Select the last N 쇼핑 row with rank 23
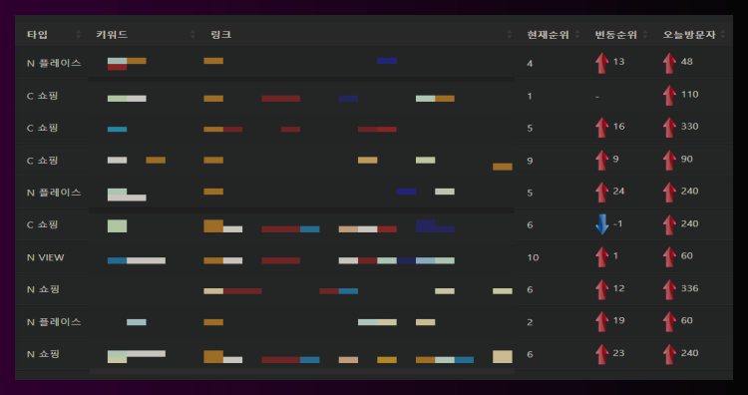 tap(374, 354)
